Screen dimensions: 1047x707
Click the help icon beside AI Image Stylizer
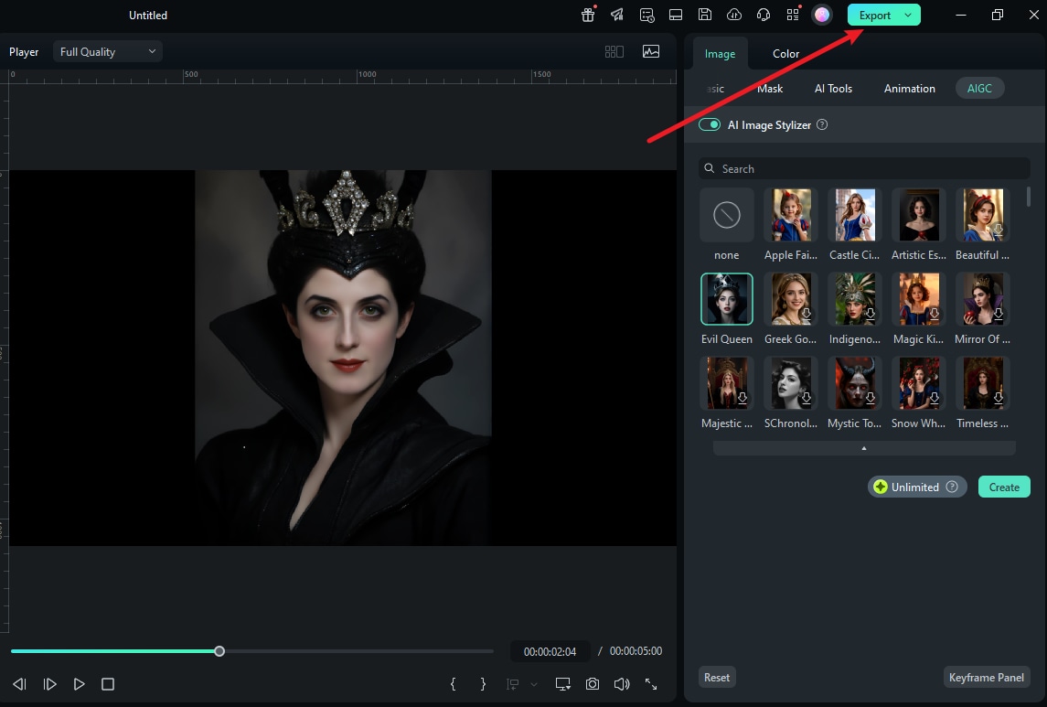click(822, 124)
